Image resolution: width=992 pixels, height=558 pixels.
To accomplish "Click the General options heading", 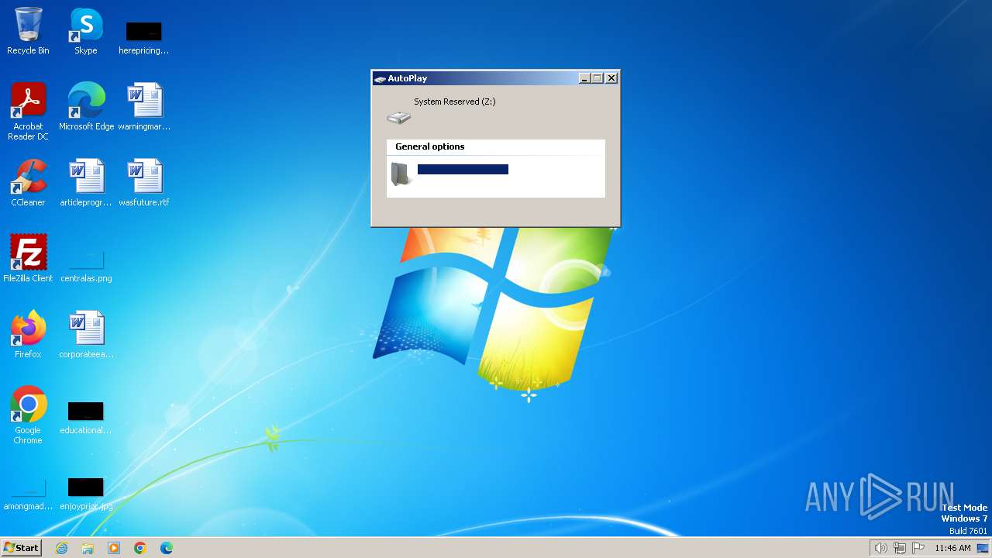I will coord(430,146).
